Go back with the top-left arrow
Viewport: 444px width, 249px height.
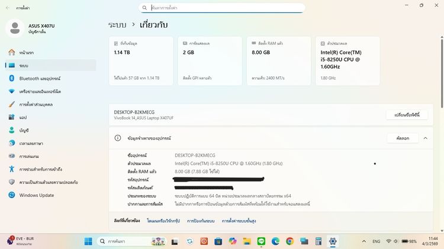coord(7,8)
